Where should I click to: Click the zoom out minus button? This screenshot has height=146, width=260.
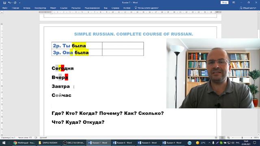(x=233, y=138)
